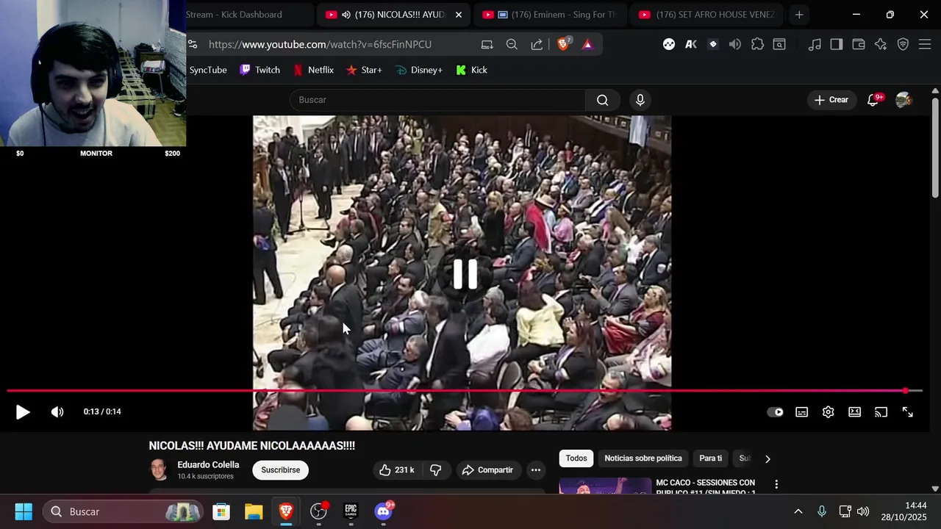The height and width of the screenshot is (529, 941).
Task: Click the Compartir share button
Action: (x=488, y=470)
